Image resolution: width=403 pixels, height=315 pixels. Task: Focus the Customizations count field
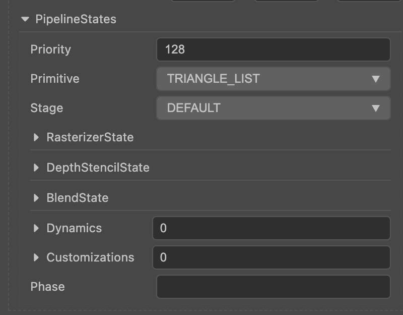click(x=271, y=257)
